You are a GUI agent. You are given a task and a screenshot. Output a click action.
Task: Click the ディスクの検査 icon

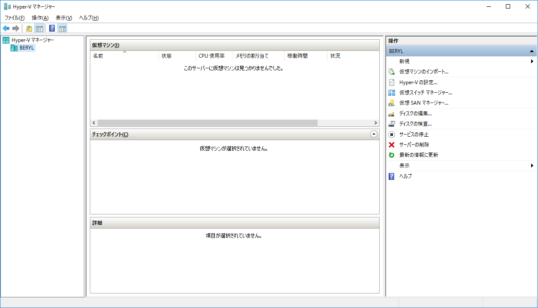(x=392, y=124)
